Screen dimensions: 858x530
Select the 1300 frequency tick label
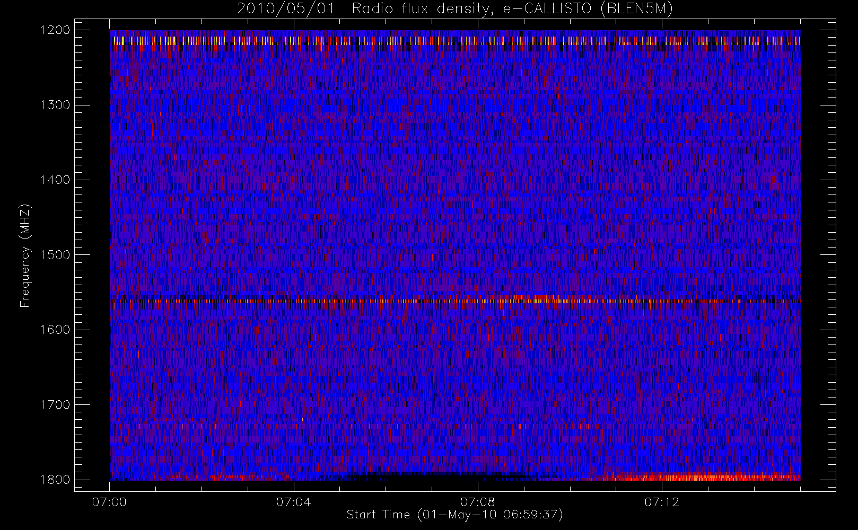tap(55, 105)
